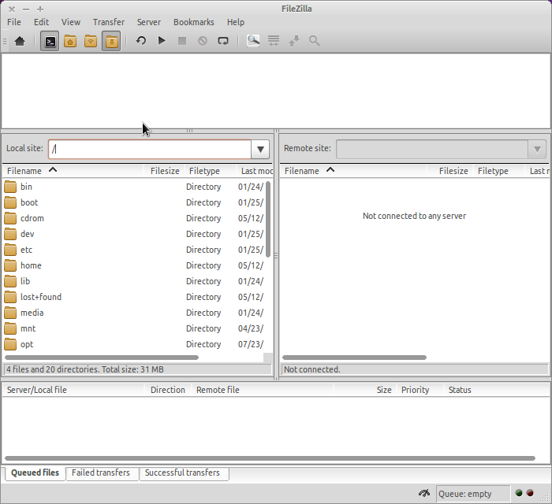Click the remote list horizontal scrollbar
Image resolution: width=552 pixels, height=504 pixels.
(x=354, y=358)
